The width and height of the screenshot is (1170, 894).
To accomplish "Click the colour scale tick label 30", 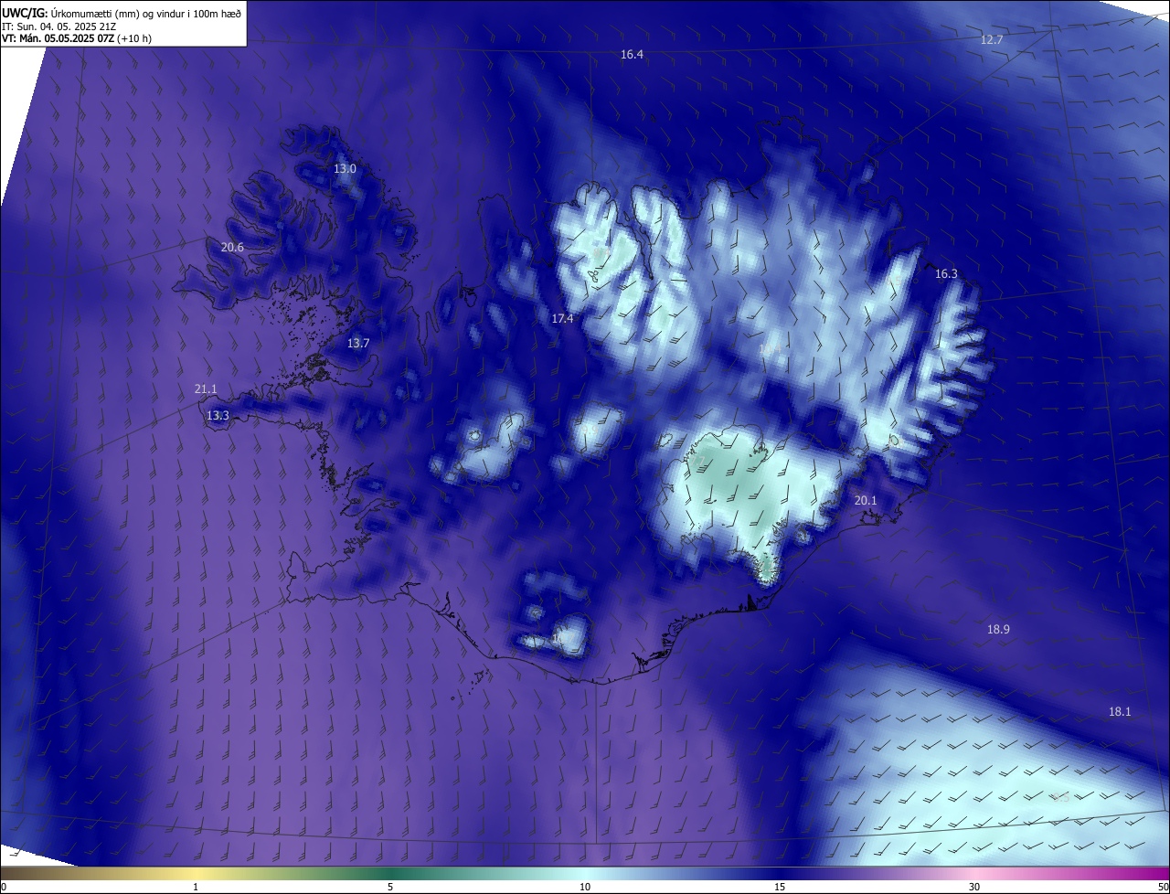I will 974,887.
